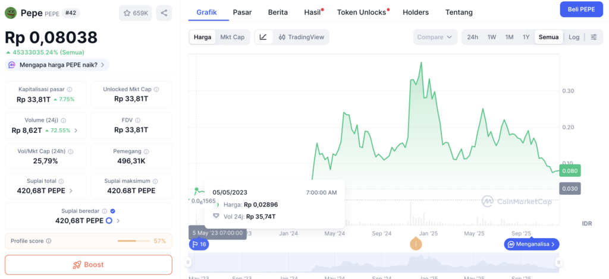Open the Compare dropdown
The height and width of the screenshot is (279, 609).
[435, 37]
